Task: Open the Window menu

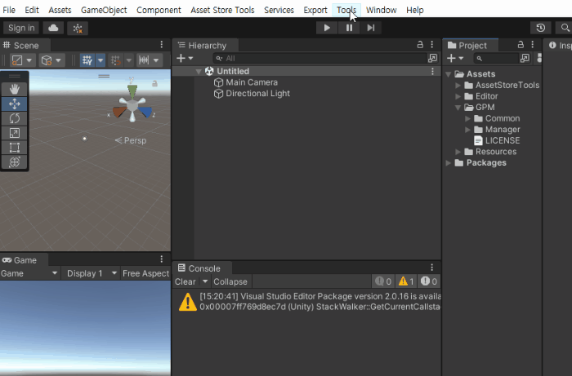Action: point(382,10)
